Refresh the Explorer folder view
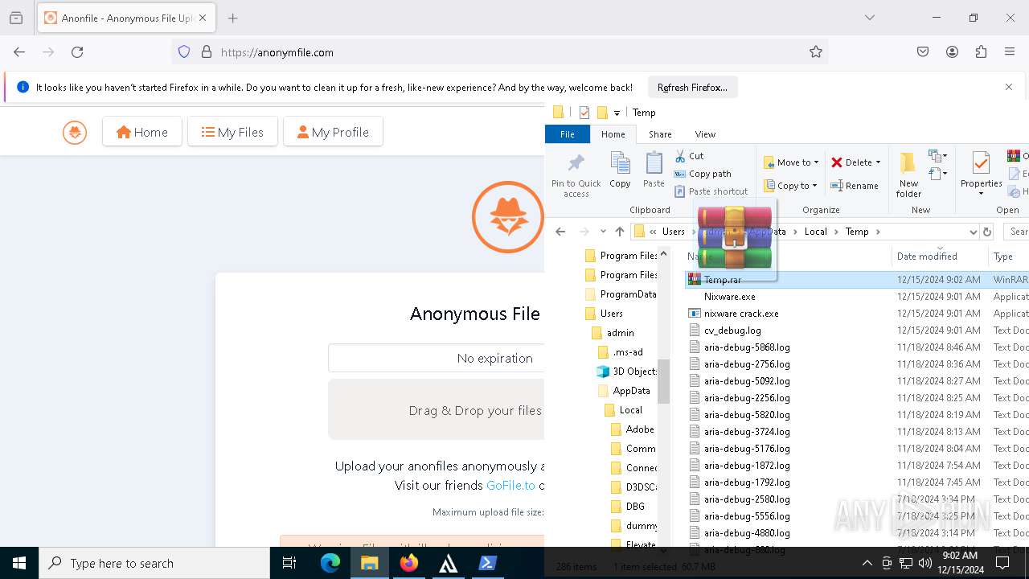The height and width of the screenshot is (579, 1029). pos(987,232)
